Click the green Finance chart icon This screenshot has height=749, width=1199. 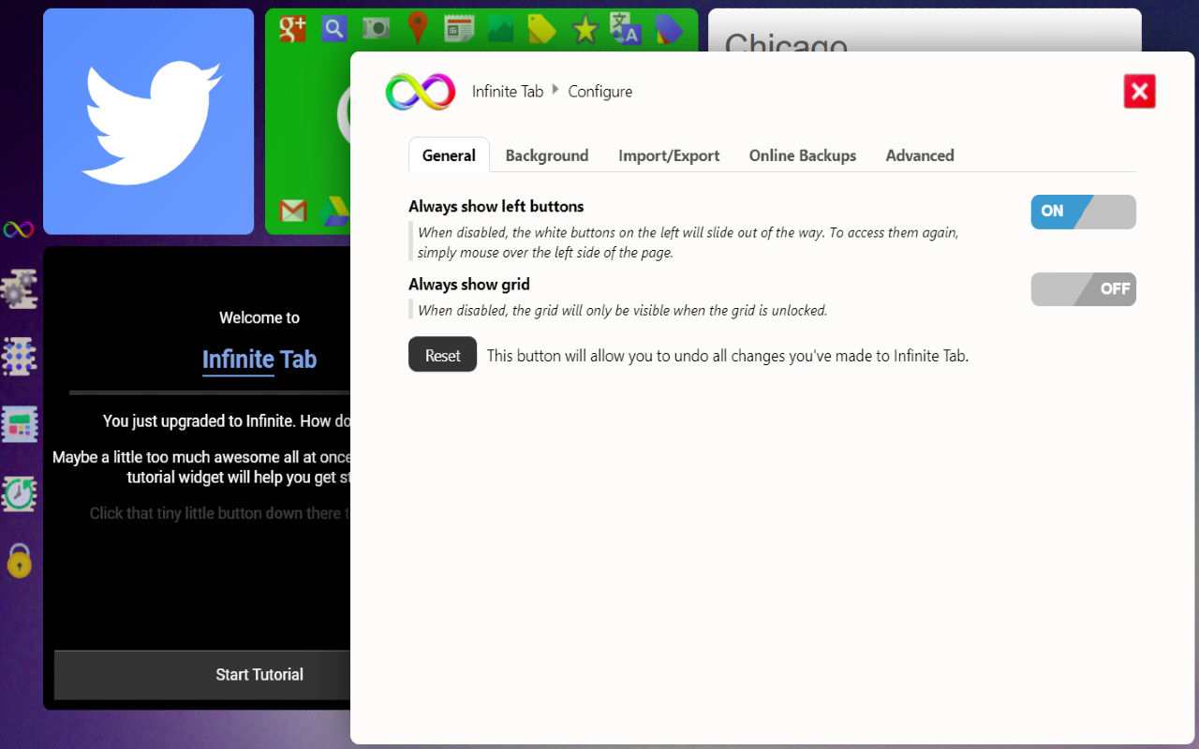[x=500, y=29]
